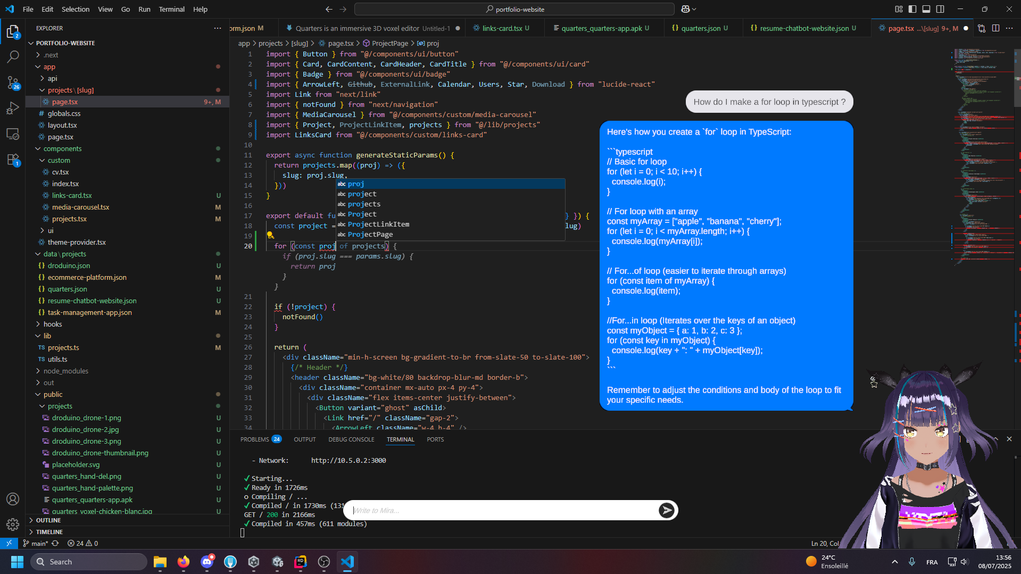The image size is (1021, 574).
Task: Open the Source Control view
Action: tap(13, 82)
